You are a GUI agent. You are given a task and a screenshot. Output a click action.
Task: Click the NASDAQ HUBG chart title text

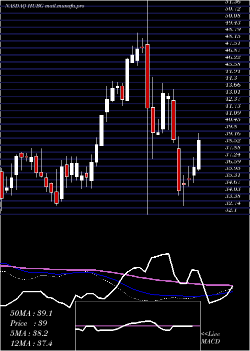44,6
